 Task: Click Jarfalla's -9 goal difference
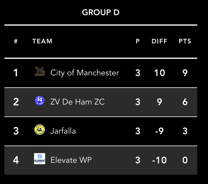click(x=159, y=131)
